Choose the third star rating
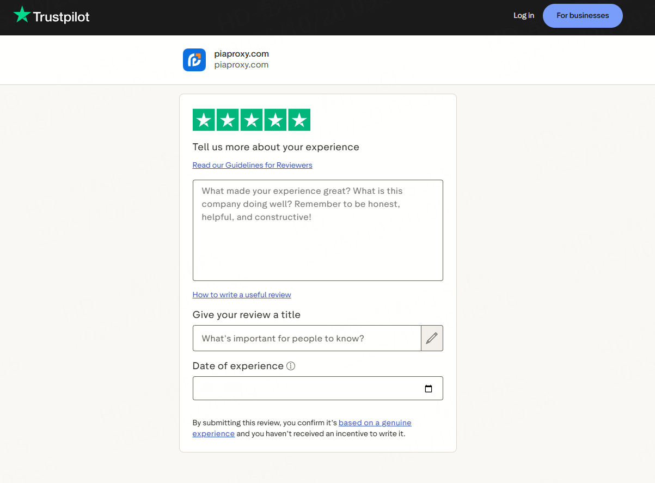Viewport: 655px width, 483px height. click(x=252, y=120)
